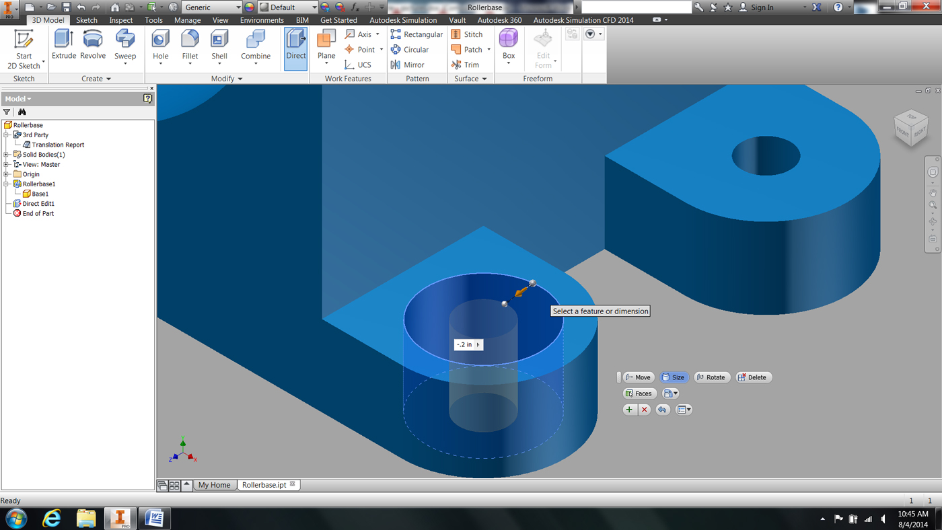Enable Move mode in the mini-toolbar
This screenshot has width=942, height=530.
pos(638,377)
